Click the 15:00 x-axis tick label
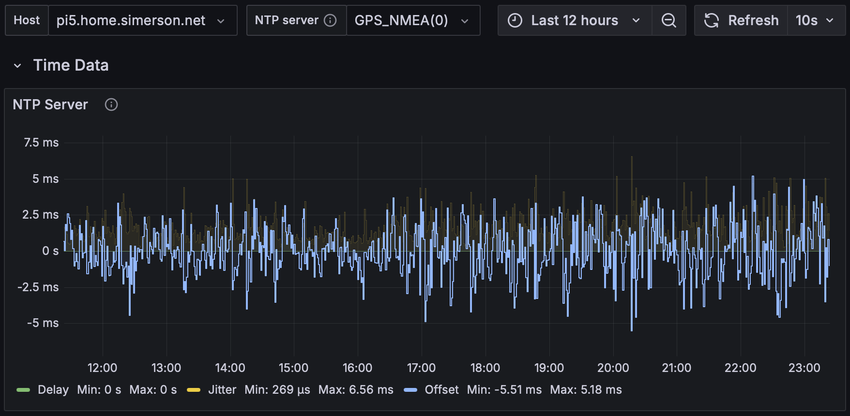The image size is (850, 416). pyautogui.click(x=293, y=368)
